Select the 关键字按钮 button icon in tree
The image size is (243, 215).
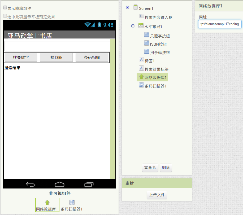147,35
